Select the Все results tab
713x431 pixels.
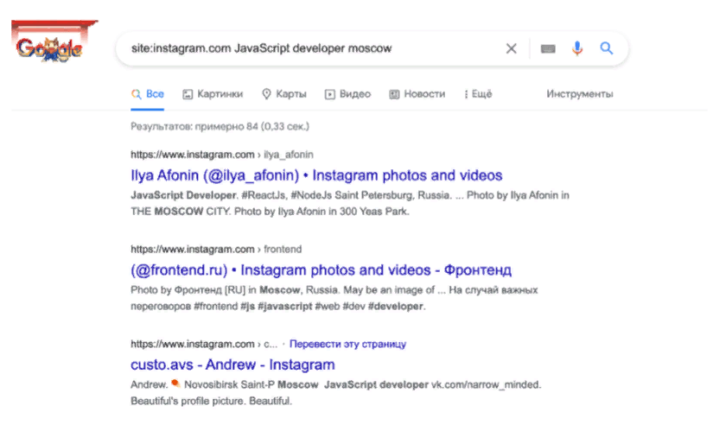tap(148, 94)
